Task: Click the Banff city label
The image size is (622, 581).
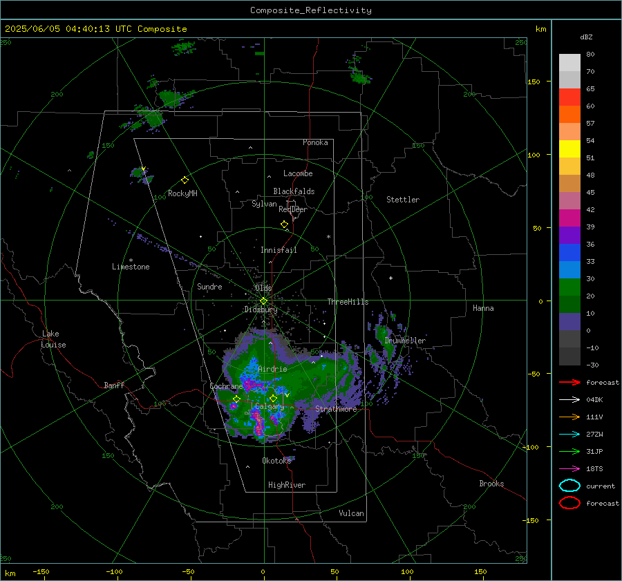Action: (114, 385)
